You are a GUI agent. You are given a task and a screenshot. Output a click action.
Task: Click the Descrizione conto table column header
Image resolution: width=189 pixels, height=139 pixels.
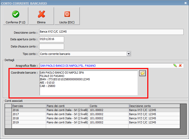[154, 106]
